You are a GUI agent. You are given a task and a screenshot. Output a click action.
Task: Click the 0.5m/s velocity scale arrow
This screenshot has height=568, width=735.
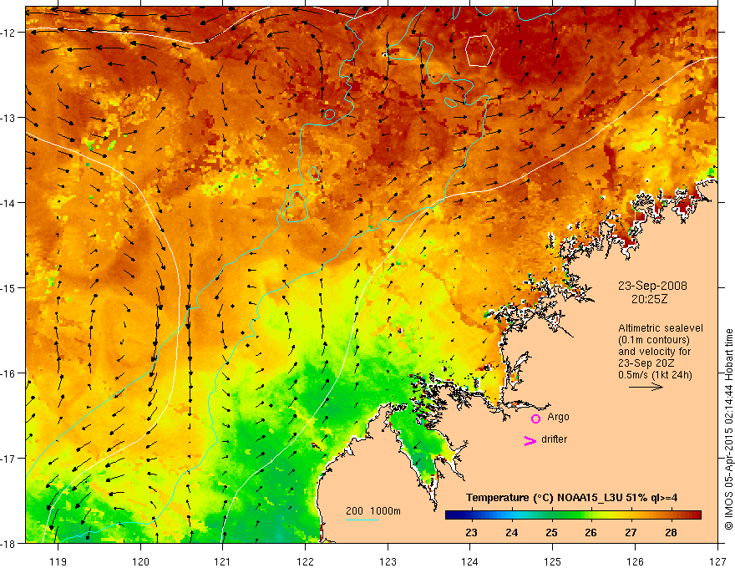(646, 387)
